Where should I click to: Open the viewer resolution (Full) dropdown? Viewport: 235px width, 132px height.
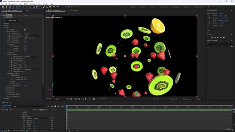pos(61,99)
